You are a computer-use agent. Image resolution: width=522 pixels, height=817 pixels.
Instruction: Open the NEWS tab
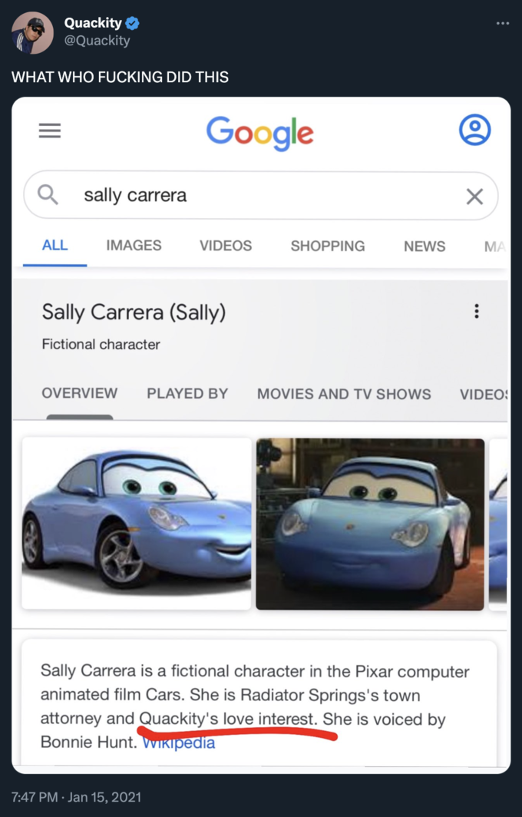click(425, 246)
